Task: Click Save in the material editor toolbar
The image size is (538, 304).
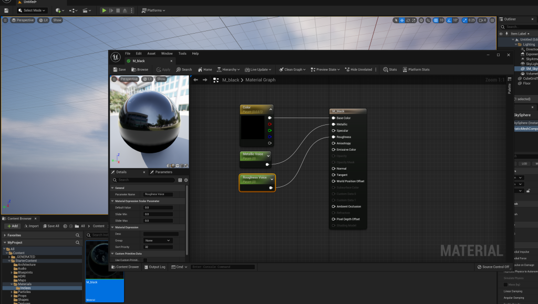Action: coord(119,70)
